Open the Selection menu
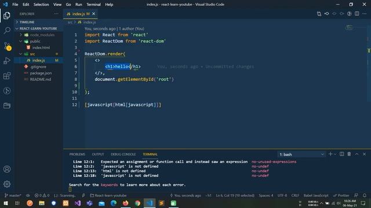This screenshot has width=371, height=208. coord(41,4)
